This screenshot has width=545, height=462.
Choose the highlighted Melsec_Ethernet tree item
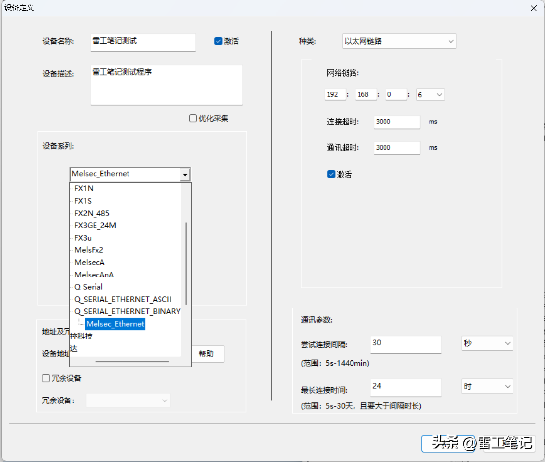(115, 324)
